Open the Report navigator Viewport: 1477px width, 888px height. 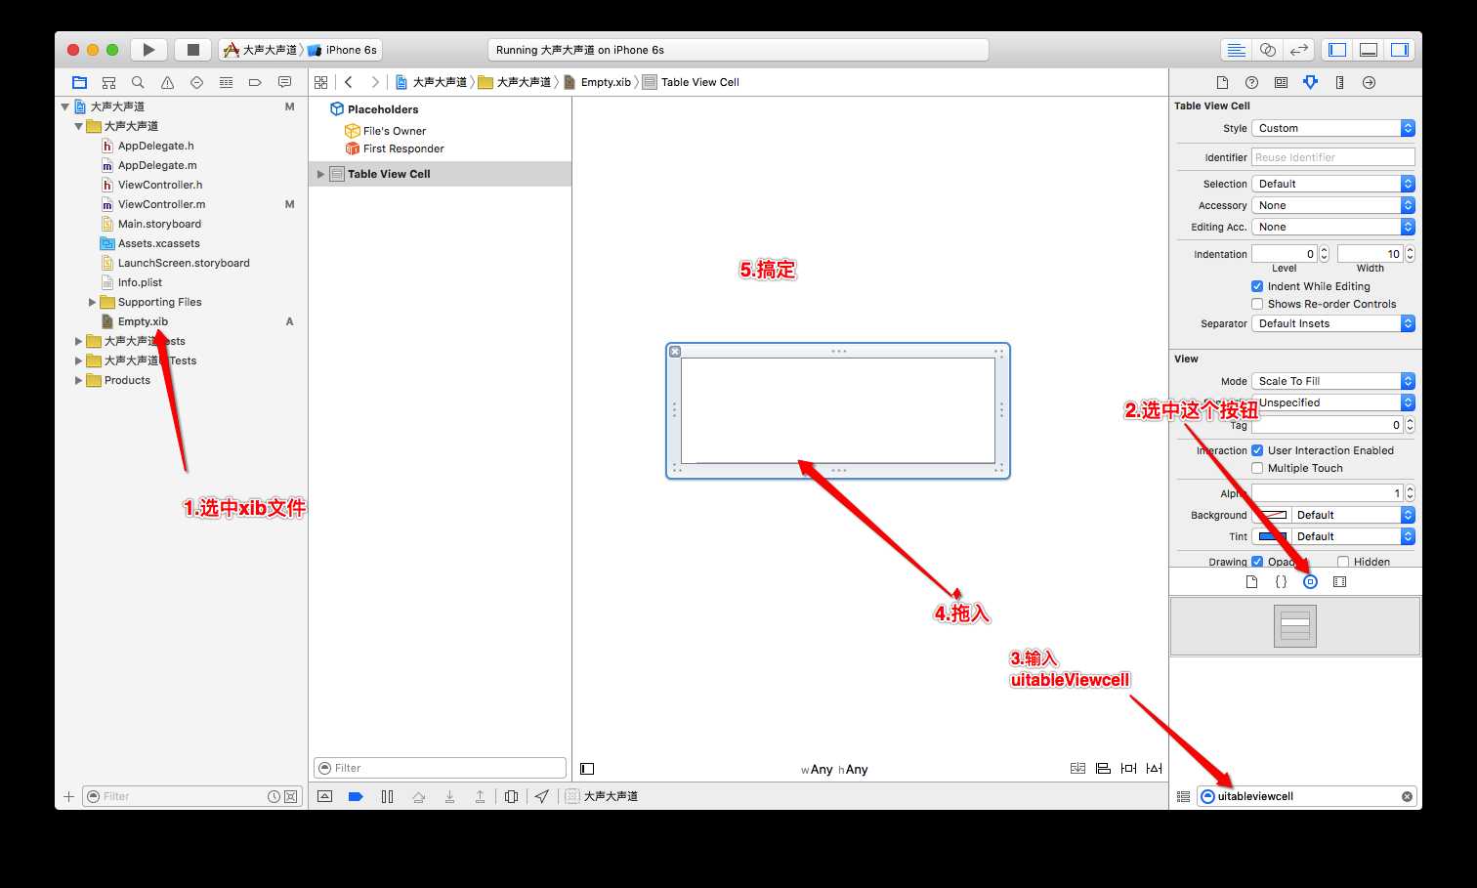tap(284, 83)
